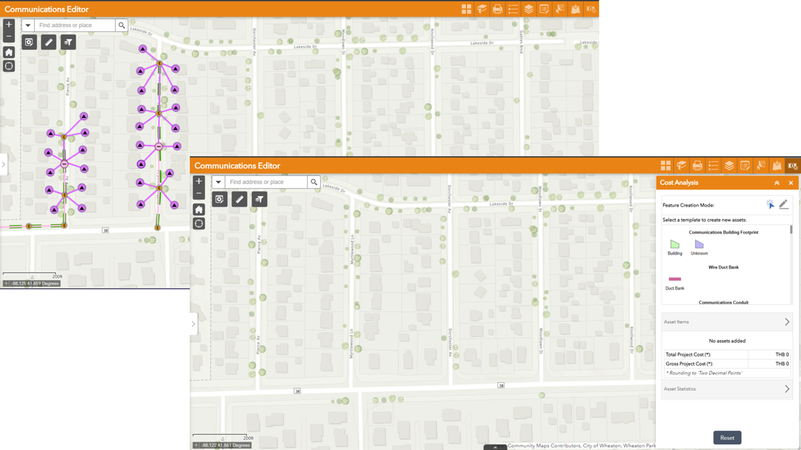Image resolution: width=801 pixels, height=450 pixels.
Task: Open the Layers panel icon
Action: coord(729,165)
